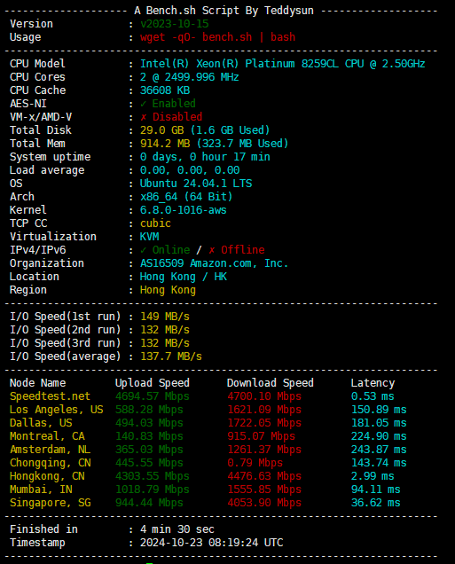This screenshot has width=455, height=564.
Task: Click the TCP CC value cubic
Action: 155,223
